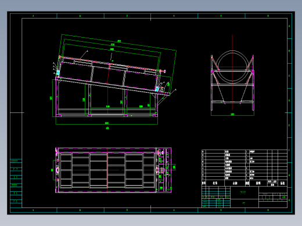Viewport: 302px width, 226px height.
Task: Click the width dimension below the end view
Action: point(232,115)
